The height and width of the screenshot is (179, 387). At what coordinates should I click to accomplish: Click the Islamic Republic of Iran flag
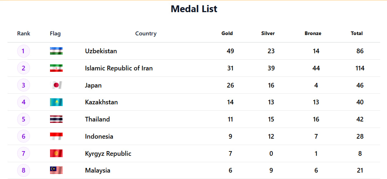[x=56, y=68]
